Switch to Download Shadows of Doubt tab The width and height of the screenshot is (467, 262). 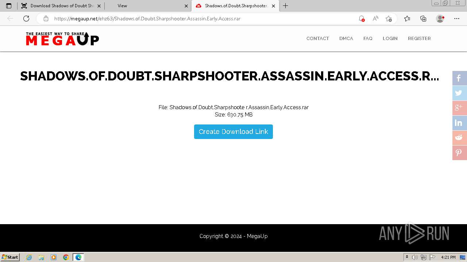[60, 6]
